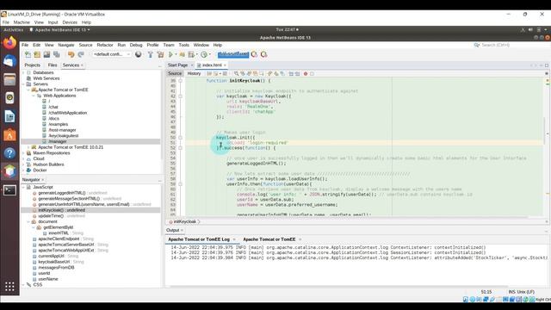Click the Profile Project toolbar icon
Image resolution: width=551 pixels, height=310 pixels.
(204, 54)
